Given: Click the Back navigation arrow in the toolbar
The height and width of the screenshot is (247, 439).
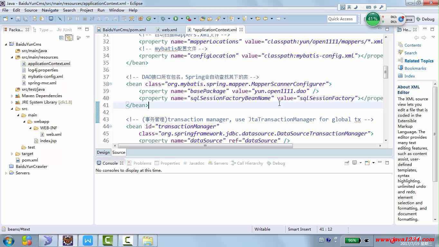Looking at the screenshot, I should tap(266, 19).
